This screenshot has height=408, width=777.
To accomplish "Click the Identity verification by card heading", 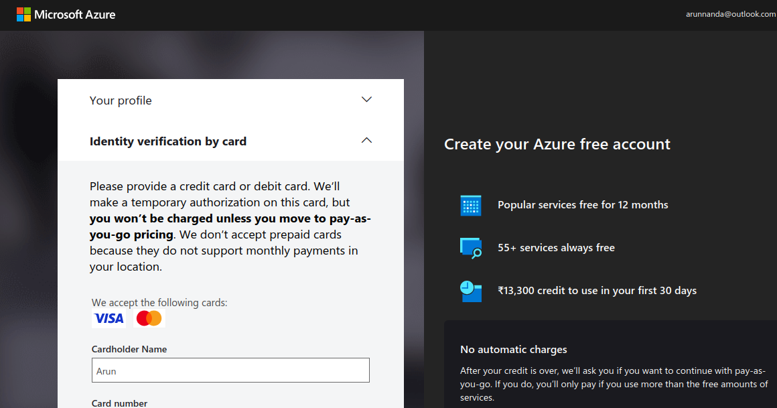I will pos(168,141).
